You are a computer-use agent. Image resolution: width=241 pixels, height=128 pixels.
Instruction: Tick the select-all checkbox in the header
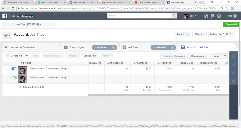pos(6,63)
